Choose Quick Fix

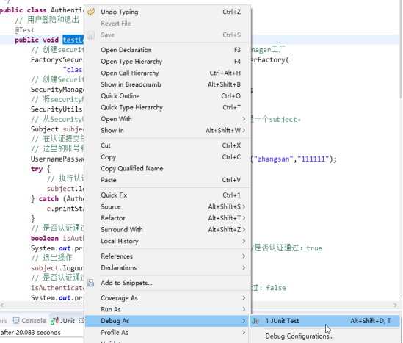pyautogui.click(x=167, y=195)
